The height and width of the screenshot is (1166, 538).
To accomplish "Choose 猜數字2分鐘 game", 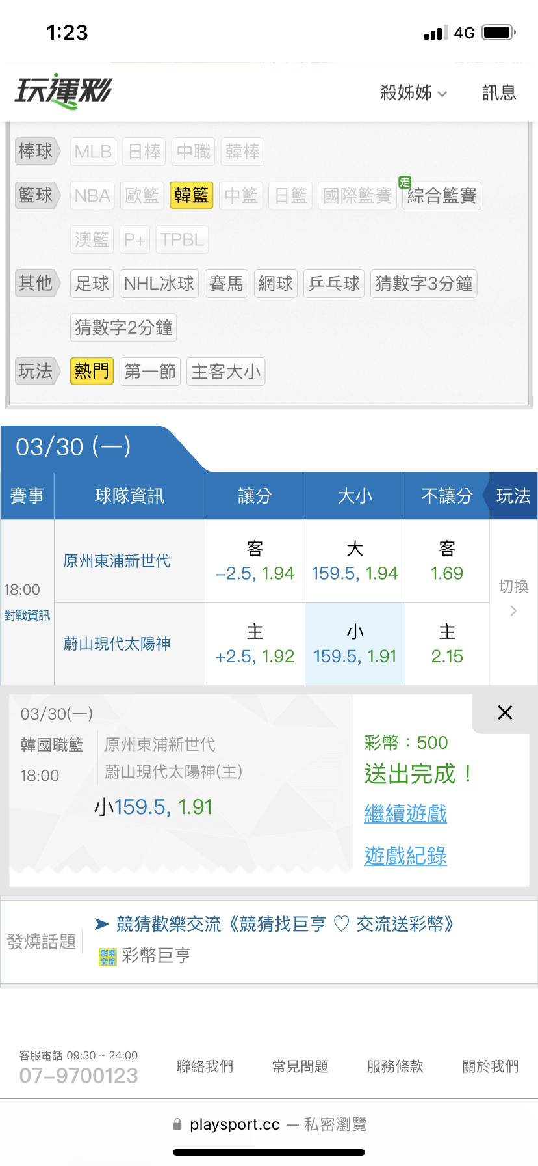I will tap(123, 327).
